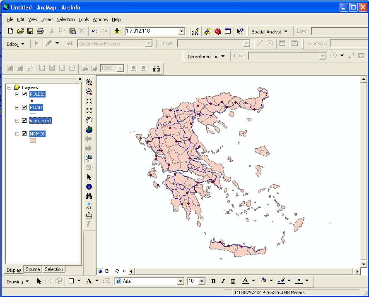Open the Editor dropdown menu
The image size is (369, 297).
16,44
